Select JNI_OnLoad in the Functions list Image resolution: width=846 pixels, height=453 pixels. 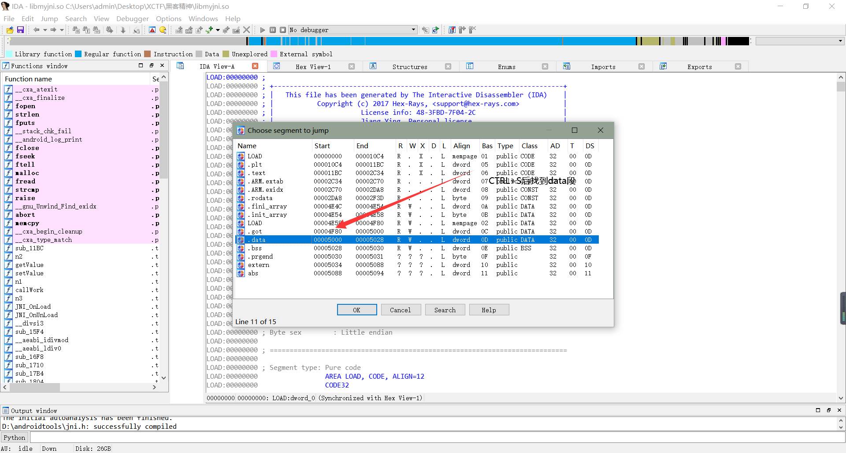tap(82, 307)
